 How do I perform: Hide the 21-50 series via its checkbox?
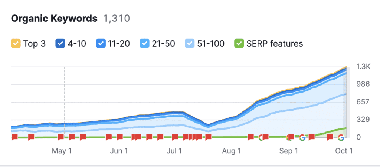tap(144, 44)
